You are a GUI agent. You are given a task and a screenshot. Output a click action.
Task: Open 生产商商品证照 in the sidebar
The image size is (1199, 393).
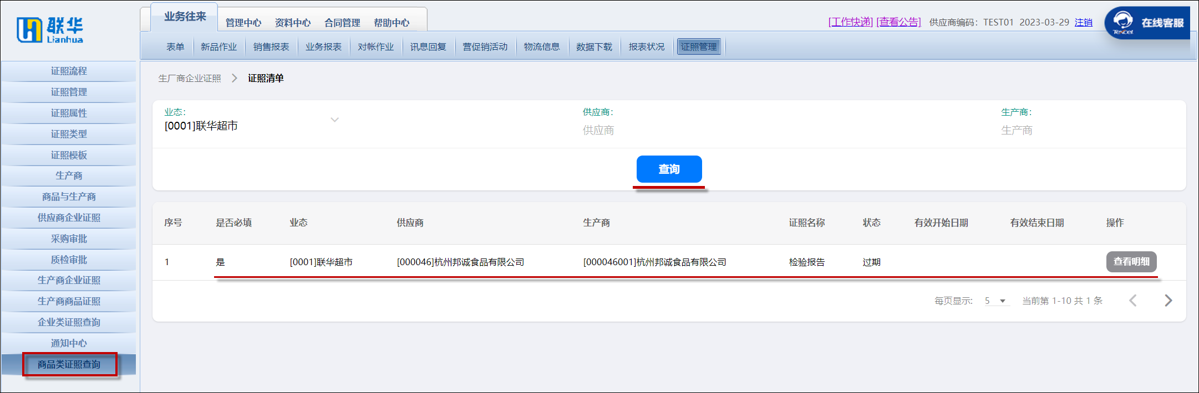point(69,301)
